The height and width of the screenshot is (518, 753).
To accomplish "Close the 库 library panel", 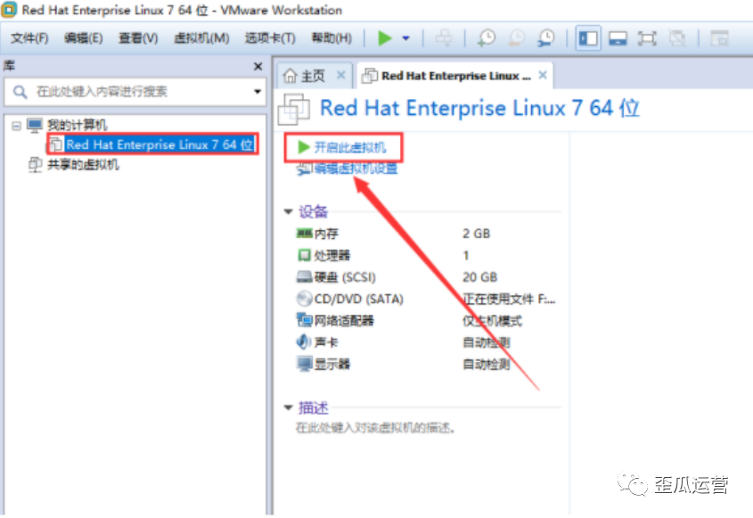I will (258, 66).
